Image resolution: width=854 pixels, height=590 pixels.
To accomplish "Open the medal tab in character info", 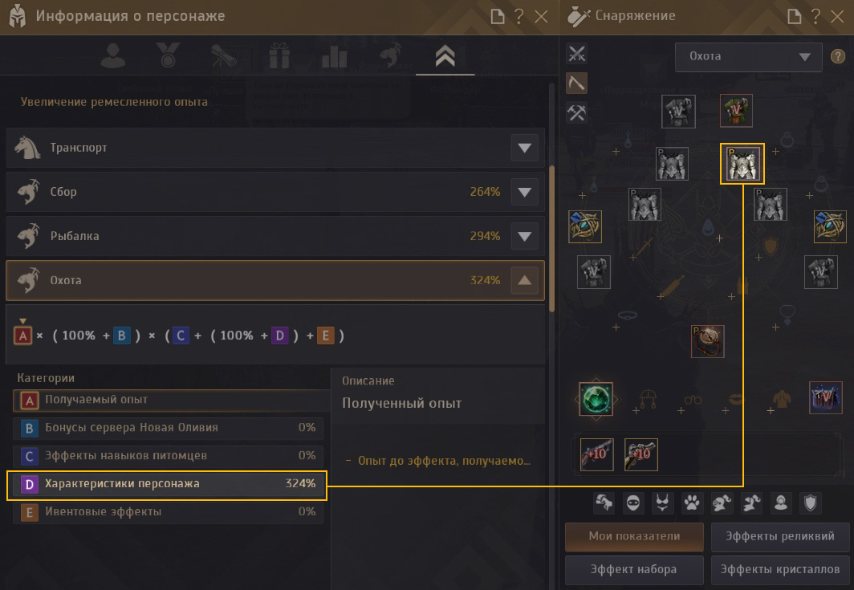I will pos(168,55).
